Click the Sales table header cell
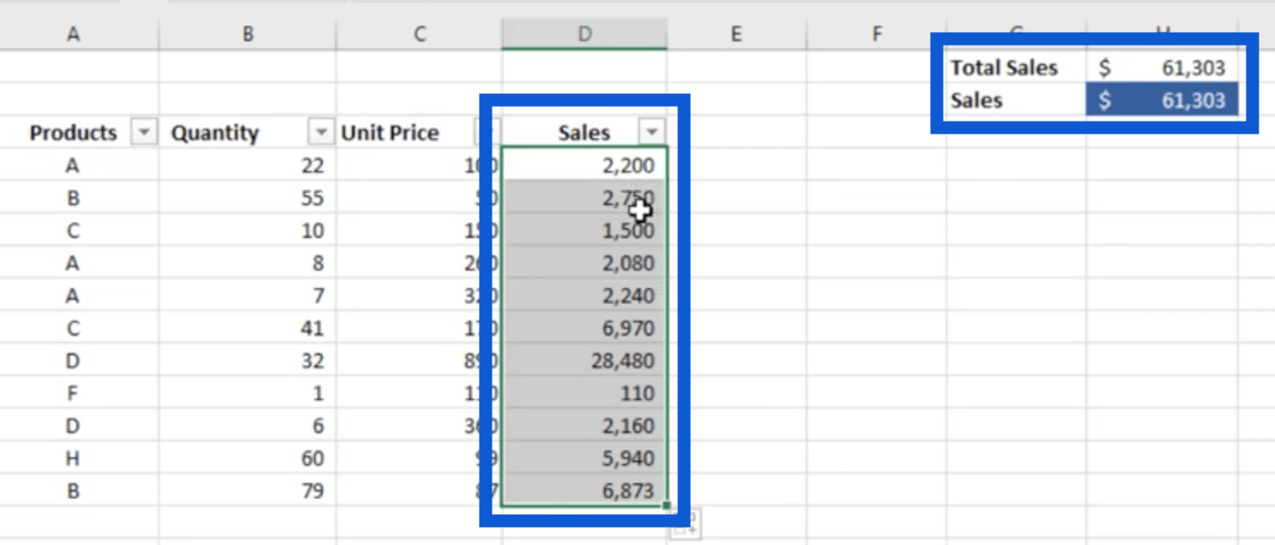 (x=585, y=133)
